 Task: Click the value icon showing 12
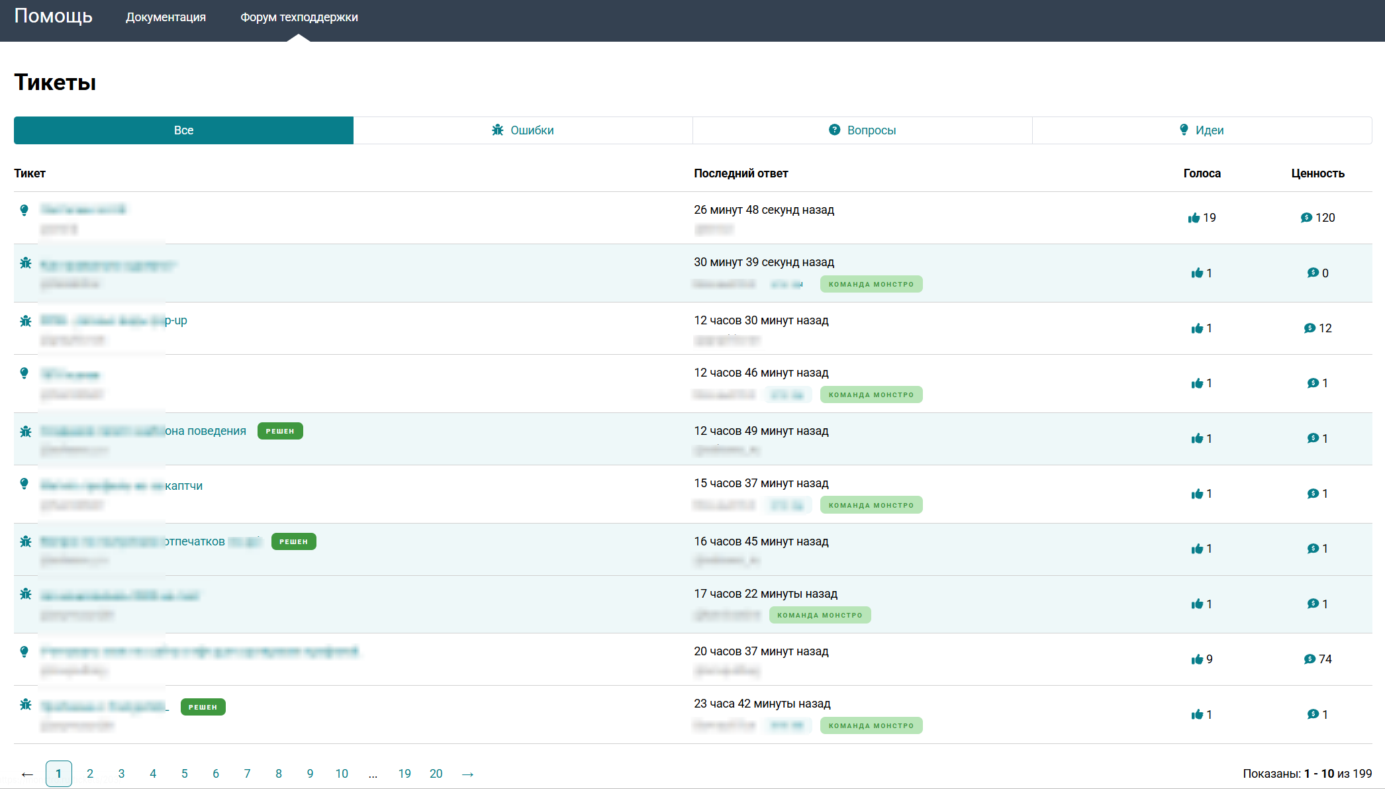[x=1310, y=328]
